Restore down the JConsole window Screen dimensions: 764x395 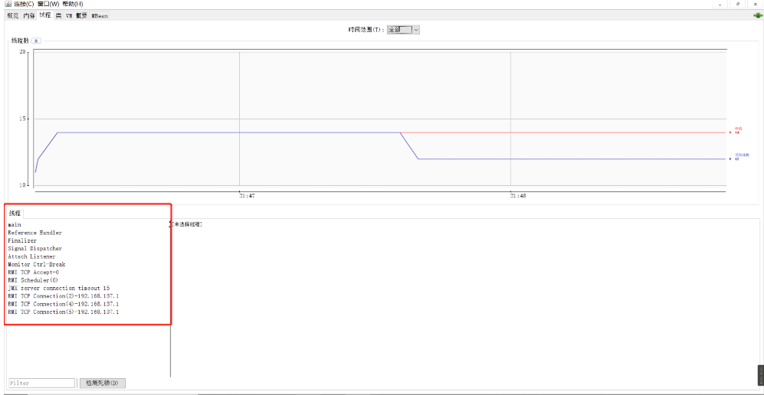pyautogui.click(x=738, y=4)
